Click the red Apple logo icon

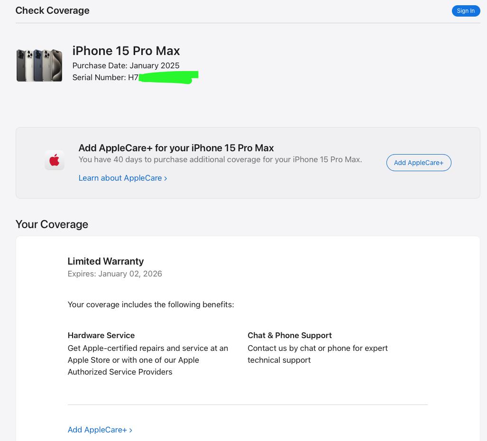55,160
